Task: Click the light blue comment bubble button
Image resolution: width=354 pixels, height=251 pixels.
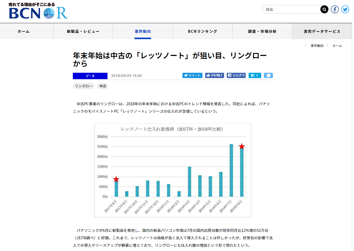Action: click(x=268, y=75)
